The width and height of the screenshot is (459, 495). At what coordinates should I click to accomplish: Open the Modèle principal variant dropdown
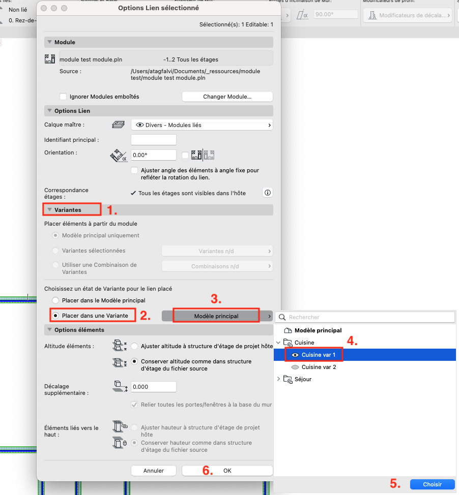point(217,316)
